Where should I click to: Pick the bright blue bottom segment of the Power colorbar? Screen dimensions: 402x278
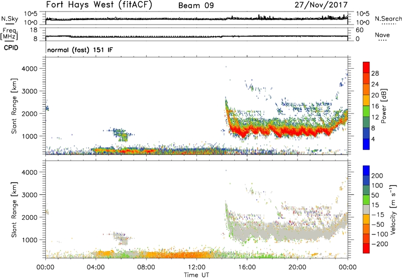click(x=366, y=144)
